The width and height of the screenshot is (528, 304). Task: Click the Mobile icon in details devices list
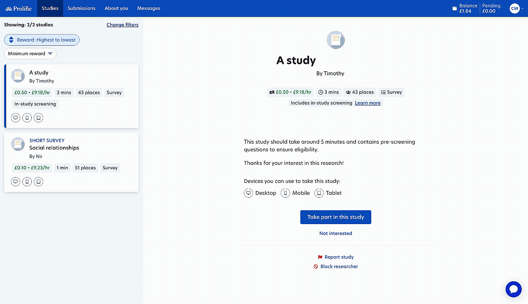pyautogui.click(x=285, y=193)
